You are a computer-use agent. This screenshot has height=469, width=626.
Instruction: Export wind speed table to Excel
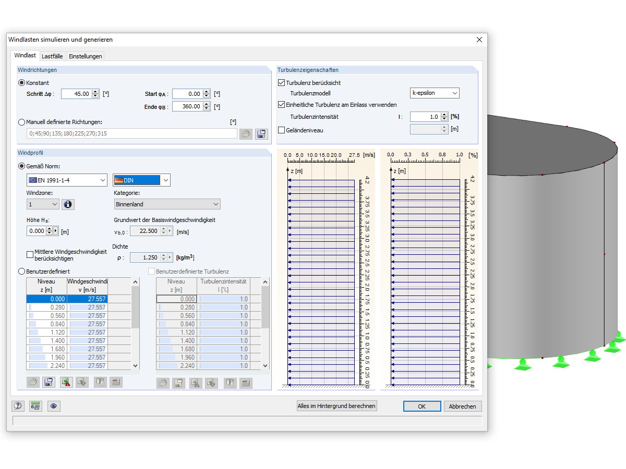65,382
